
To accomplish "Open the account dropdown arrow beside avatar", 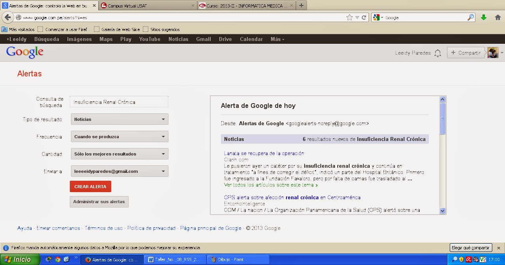I will tap(502, 53).
